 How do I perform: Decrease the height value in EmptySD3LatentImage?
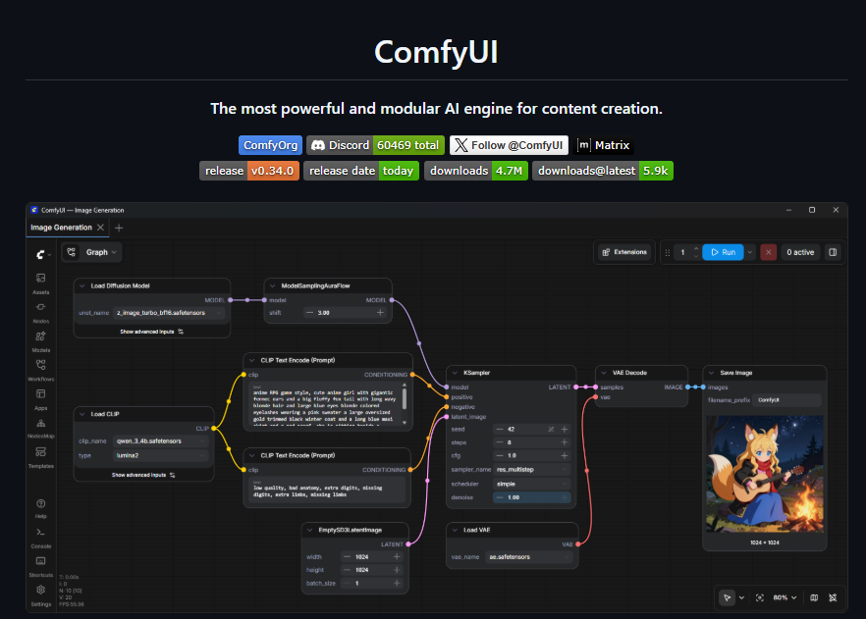pyautogui.click(x=348, y=570)
